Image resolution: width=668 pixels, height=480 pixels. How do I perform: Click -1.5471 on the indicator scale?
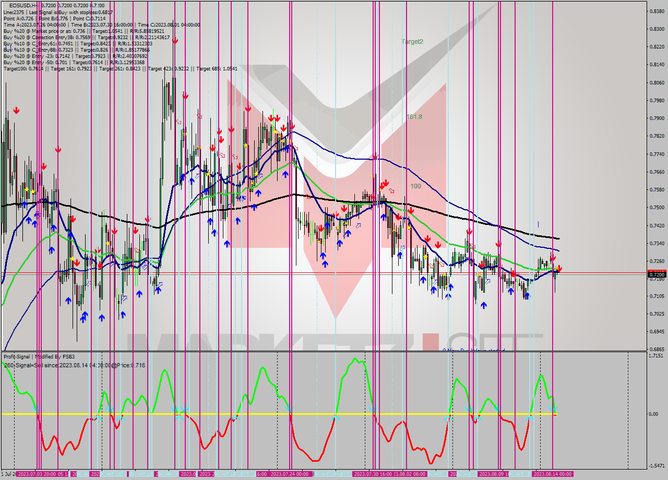pos(656,465)
